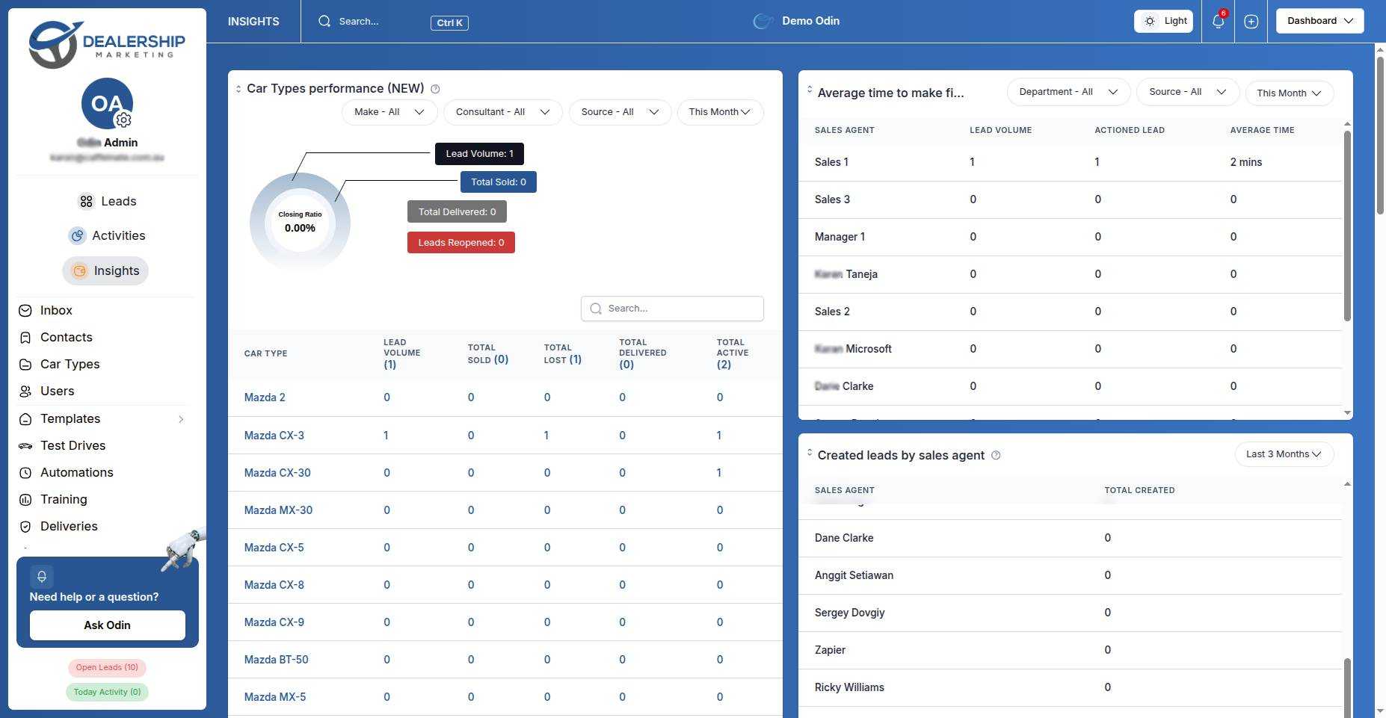Click the '2 mins' average time cell

(1245, 162)
